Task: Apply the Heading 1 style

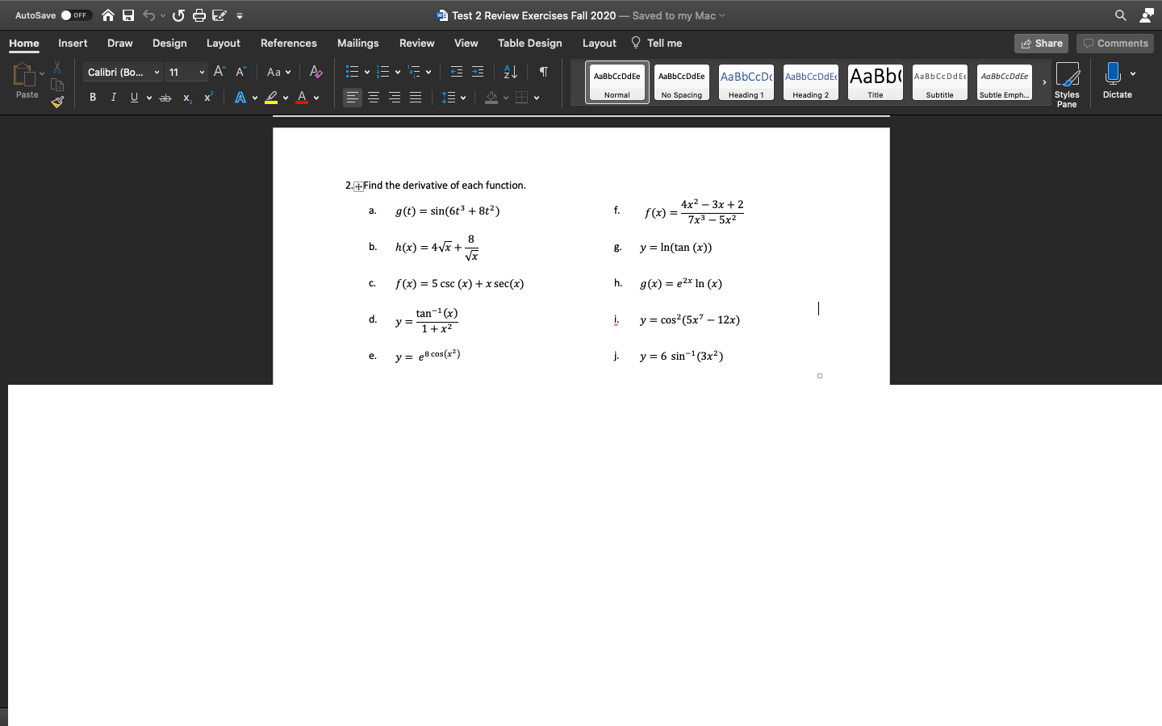Action: 746,81
